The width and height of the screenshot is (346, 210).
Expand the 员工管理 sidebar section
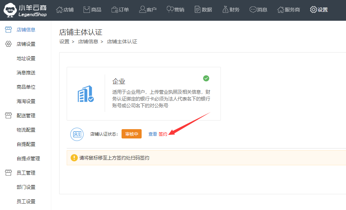(x=26, y=173)
